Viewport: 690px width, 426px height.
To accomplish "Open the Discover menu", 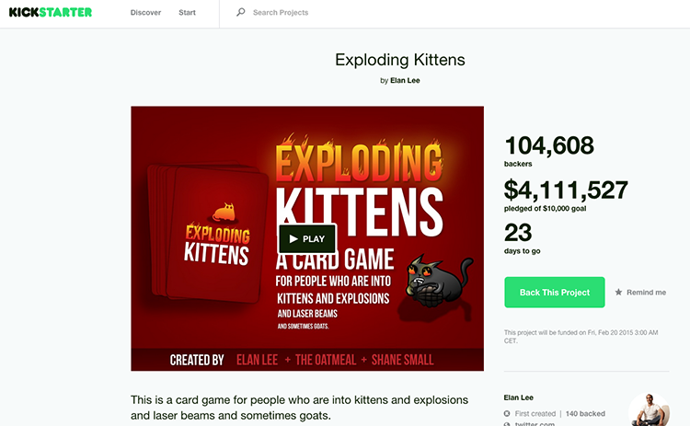I will 145,13.
